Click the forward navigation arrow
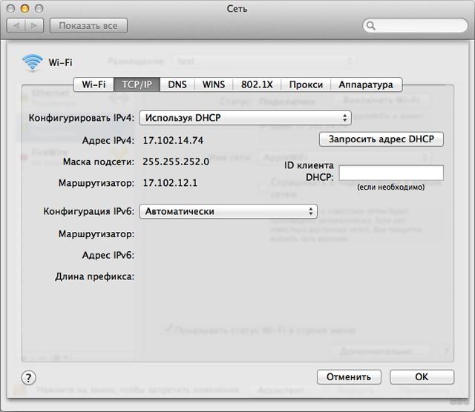 pos(34,26)
